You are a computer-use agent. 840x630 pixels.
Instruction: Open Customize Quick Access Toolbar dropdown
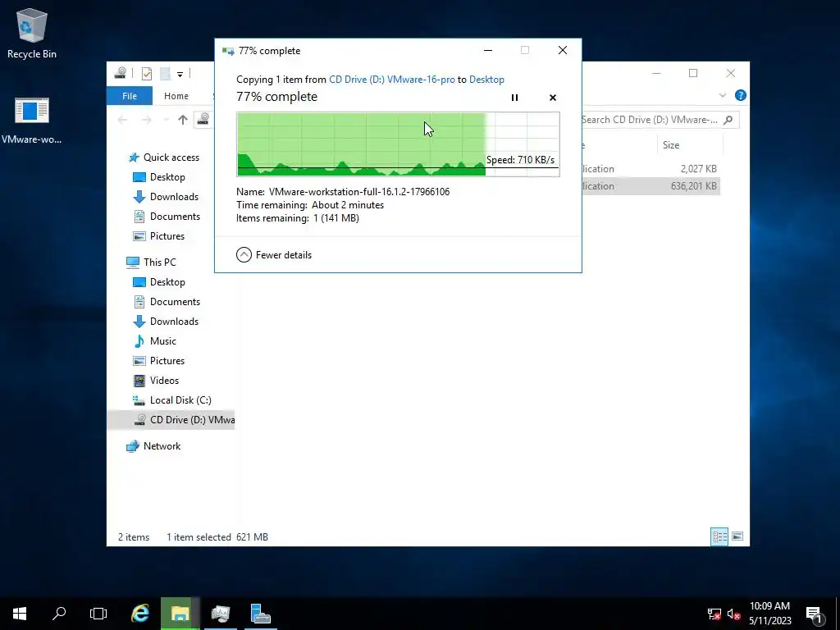click(180, 74)
